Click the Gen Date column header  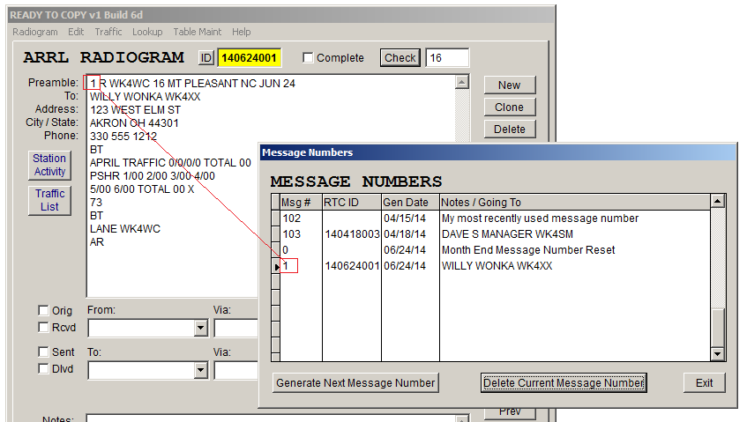coord(410,203)
